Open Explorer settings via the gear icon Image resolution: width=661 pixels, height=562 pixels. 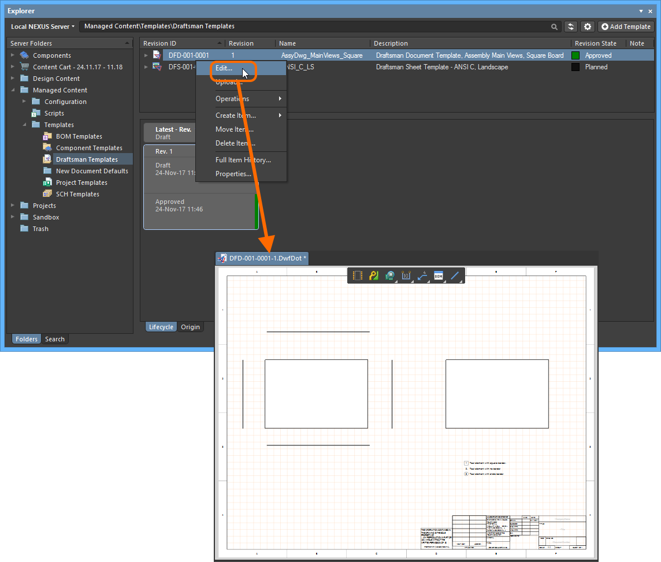pyautogui.click(x=588, y=27)
